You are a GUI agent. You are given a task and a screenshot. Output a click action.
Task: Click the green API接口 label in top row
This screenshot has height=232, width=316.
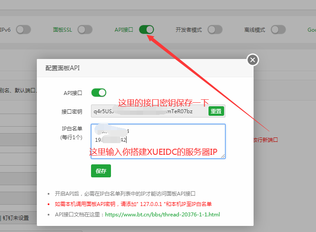tap(124, 30)
